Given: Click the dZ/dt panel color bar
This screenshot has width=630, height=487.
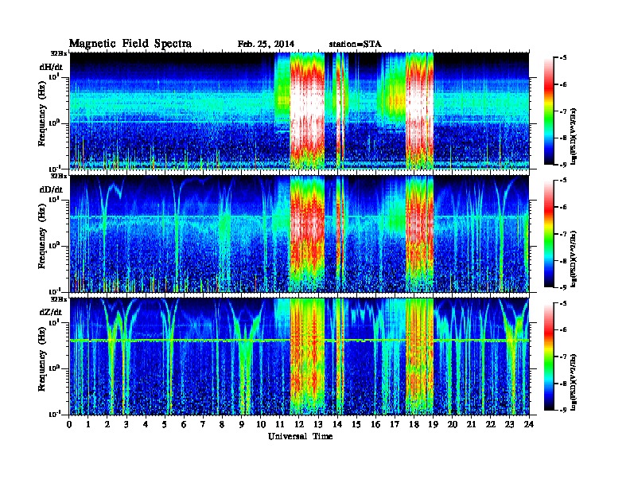Looking at the screenshot, I should tap(549, 356).
